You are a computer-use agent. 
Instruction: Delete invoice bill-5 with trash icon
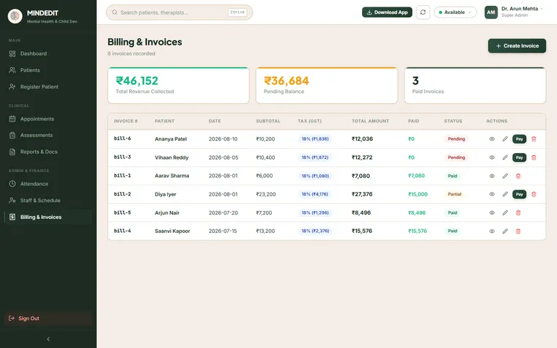coord(518,212)
